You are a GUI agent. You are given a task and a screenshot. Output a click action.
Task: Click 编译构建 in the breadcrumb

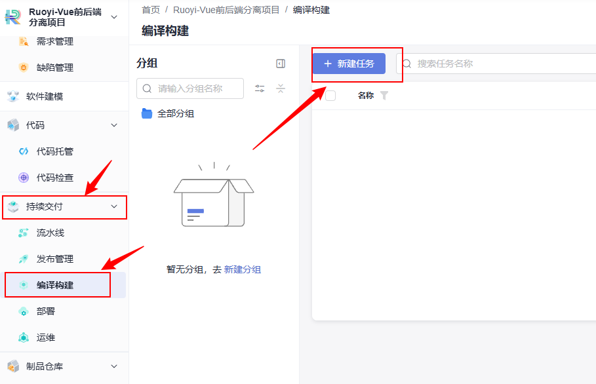[311, 10]
